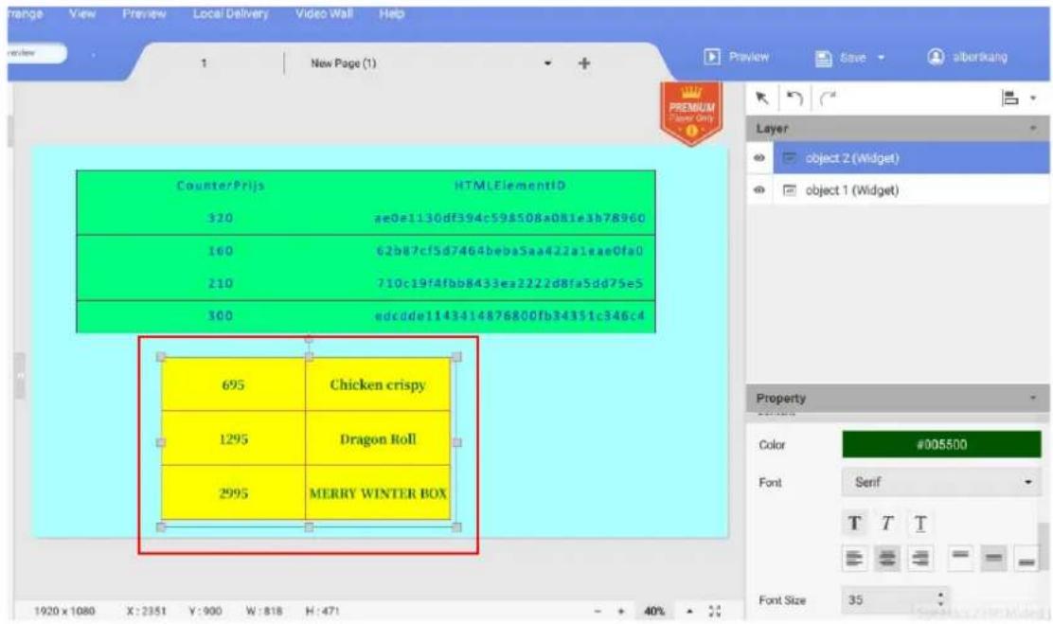Add a new page with plus icon
Screen dimensions: 1053x624
point(584,63)
